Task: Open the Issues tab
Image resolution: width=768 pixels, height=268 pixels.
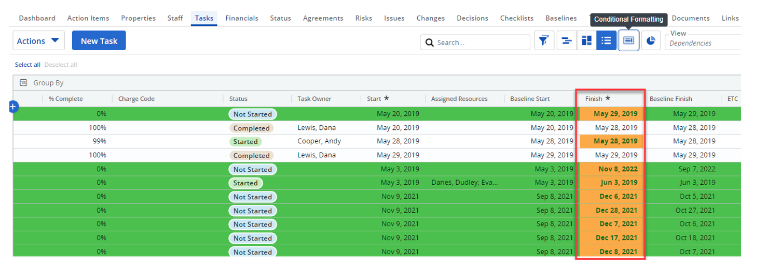Action: pos(394,18)
